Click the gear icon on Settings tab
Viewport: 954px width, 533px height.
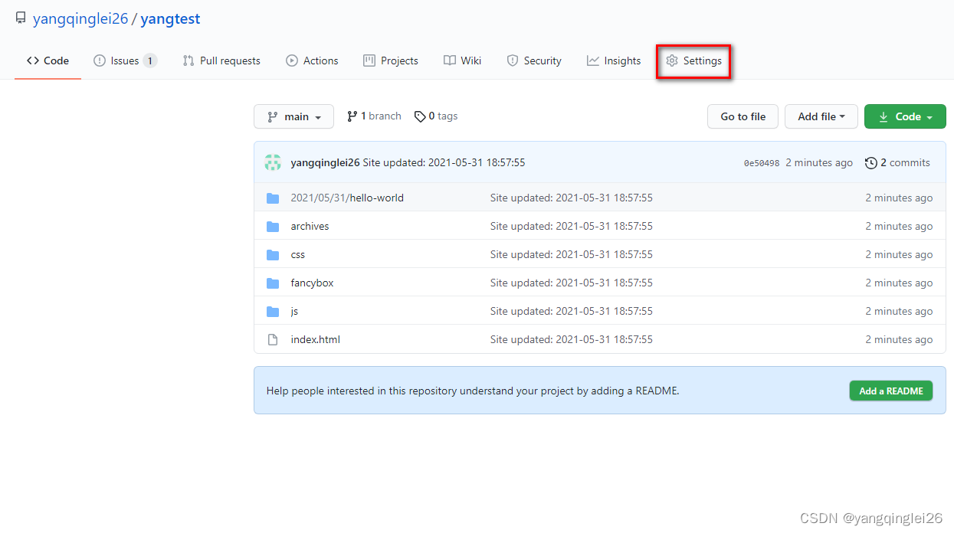pos(672,60)
